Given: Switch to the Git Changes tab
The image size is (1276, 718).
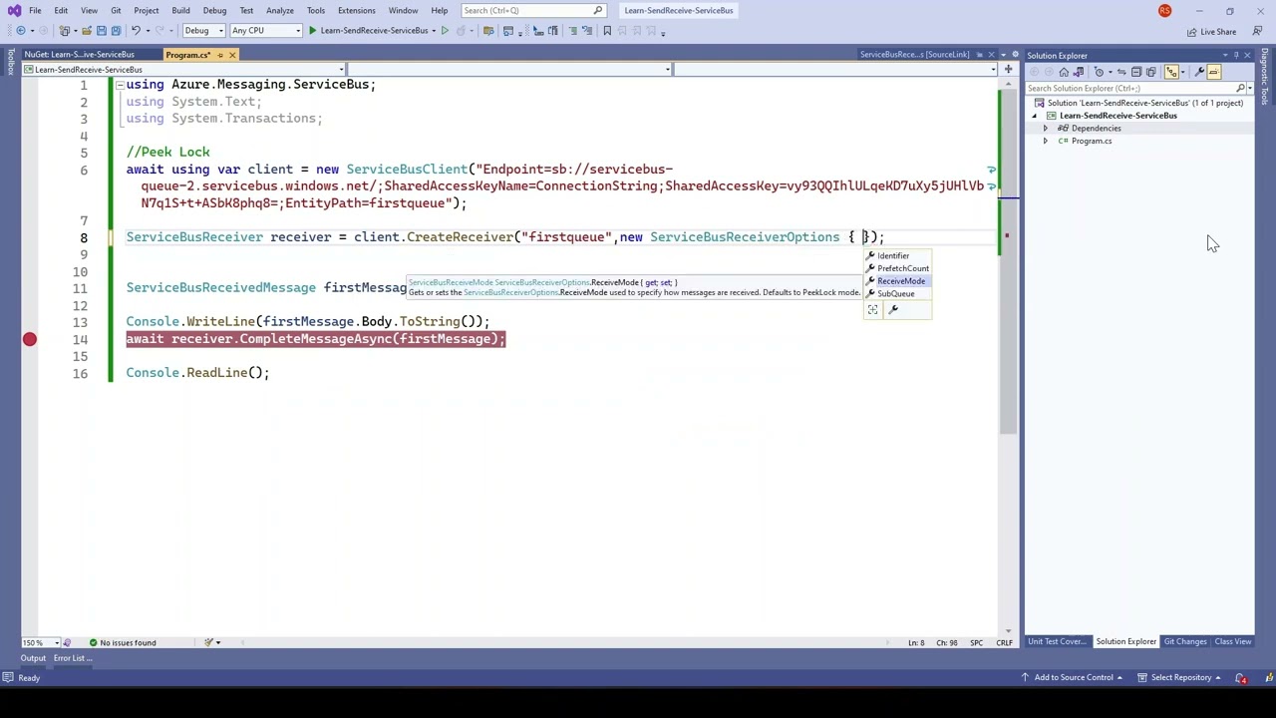Looking at the screenshot, I should (x=1185, y=642).
